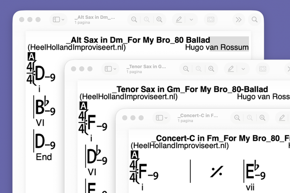The image size is (290, 193).
Task: Click the End label in Alt Sax document
Action: 44,157
